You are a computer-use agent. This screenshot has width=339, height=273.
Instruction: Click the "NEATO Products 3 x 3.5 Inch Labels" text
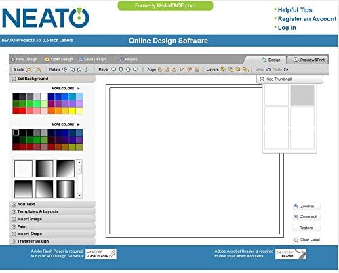[x=37, y=41]
